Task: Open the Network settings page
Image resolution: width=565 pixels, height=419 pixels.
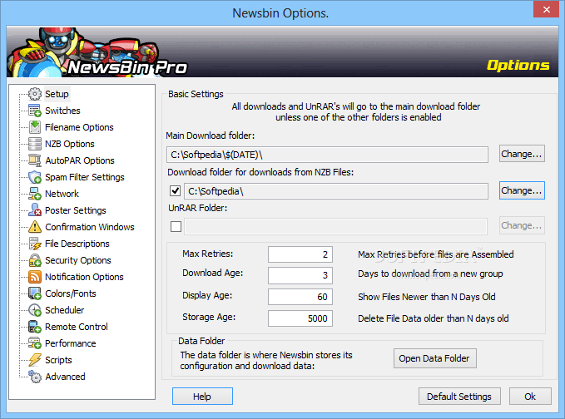Action: [x=62, y=194]
